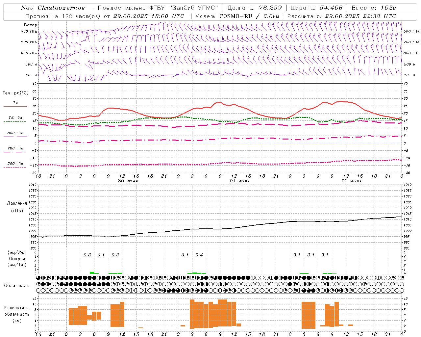Screen dimensions: 421x337
Task: Click the Тем-ра(°C) temperature panel label
Action: (15, 93)
